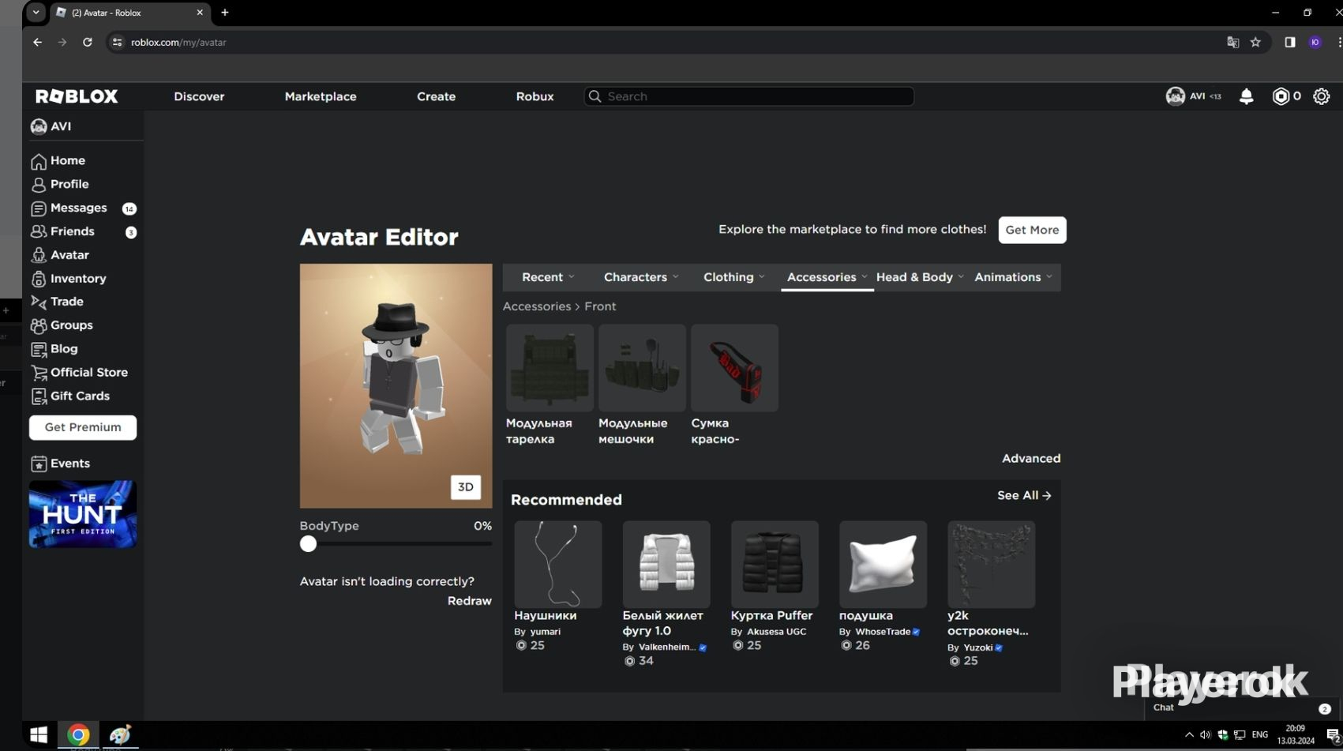The image size is (1343, 751).
Task: Open the Marketplace menu
Action: [321, 96]
